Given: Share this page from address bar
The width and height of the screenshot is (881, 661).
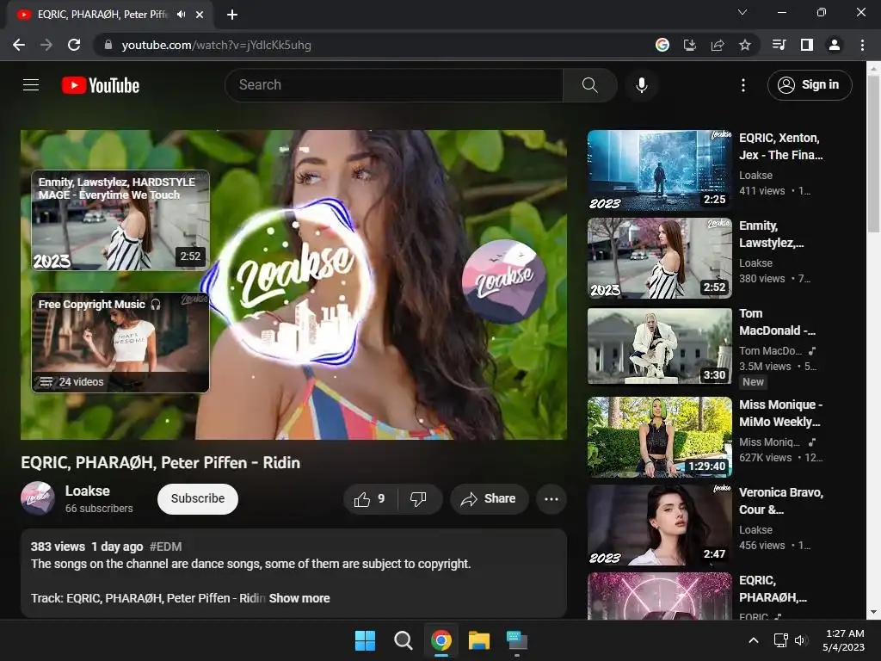Looking at the screenshot, I should click(718, 45).
